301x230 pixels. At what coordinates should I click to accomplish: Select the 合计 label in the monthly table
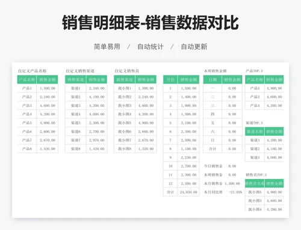pos(170,192)
